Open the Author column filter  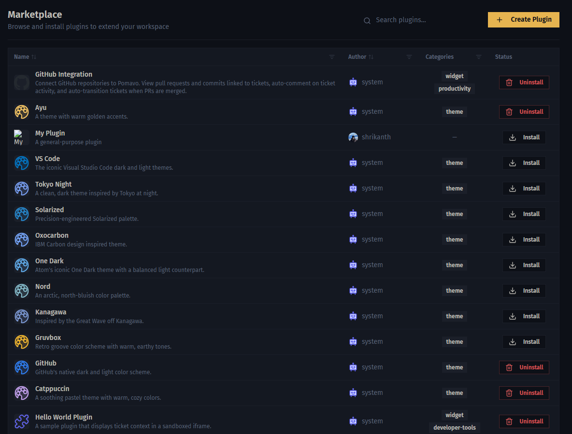click(x=409, y=57)
